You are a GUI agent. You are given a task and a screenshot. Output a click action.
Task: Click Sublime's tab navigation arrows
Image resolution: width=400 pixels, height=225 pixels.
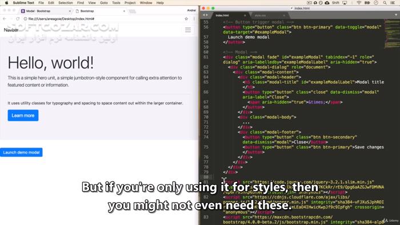205,15
